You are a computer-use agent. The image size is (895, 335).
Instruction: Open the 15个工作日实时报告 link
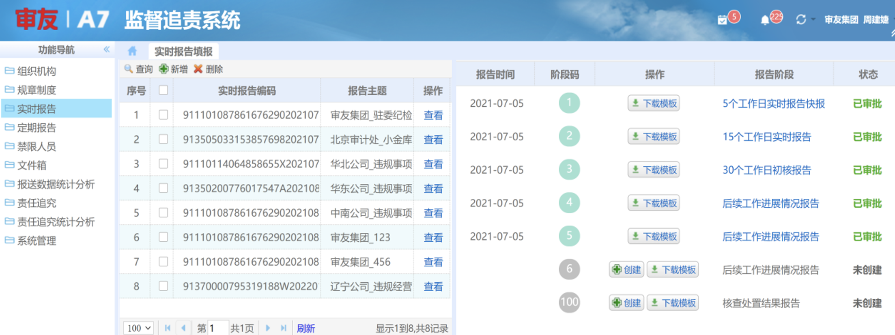[766, 137]
